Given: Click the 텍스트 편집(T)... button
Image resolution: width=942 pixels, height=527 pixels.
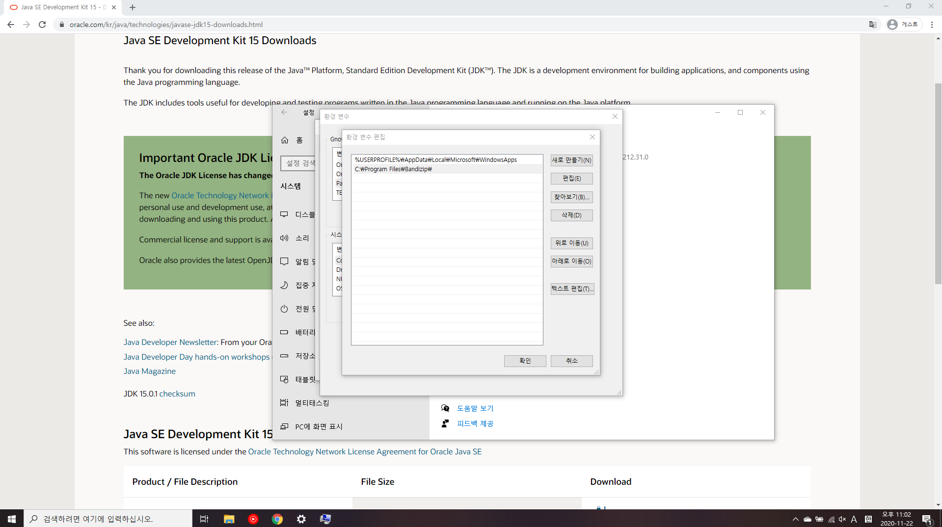Looking at the screenshot, I should click(x=572, y=289).
